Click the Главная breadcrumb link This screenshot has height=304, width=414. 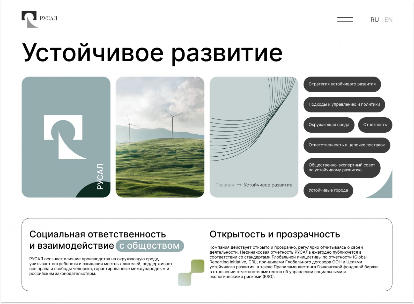(225, 185)
